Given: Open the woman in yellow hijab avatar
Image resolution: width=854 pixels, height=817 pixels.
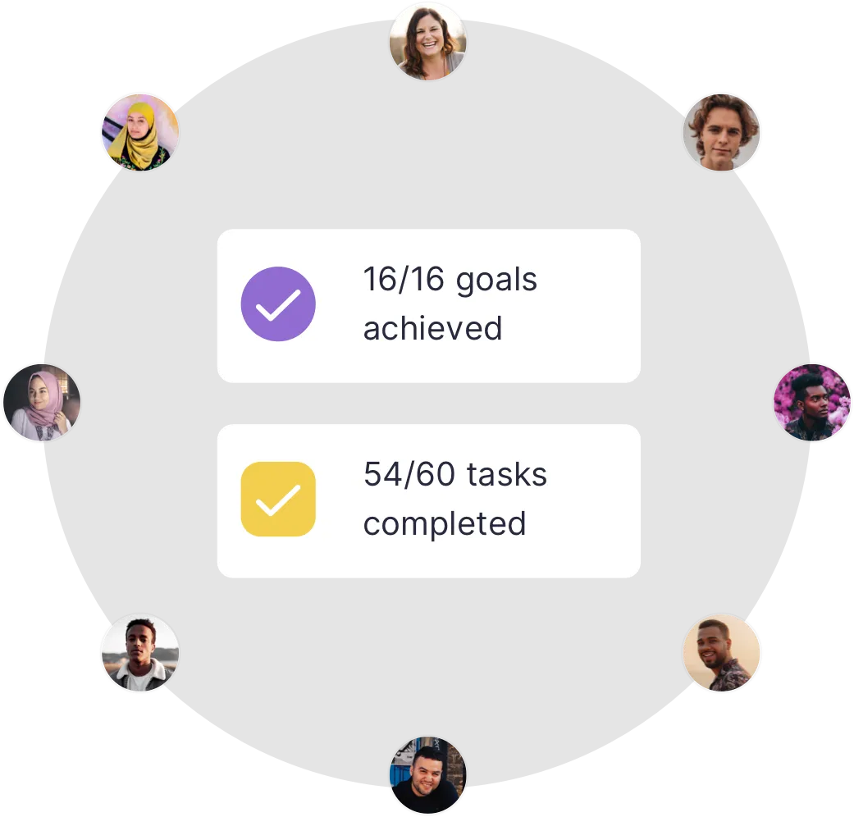Looking at the screenshot, I should [x=140, y=132].
